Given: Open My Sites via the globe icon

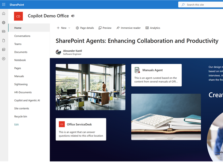Looking at the screenshot, I should pos(3,22).
